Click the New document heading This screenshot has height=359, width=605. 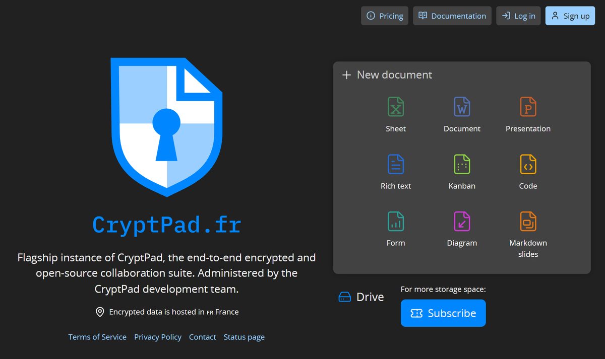pos(387,75)
